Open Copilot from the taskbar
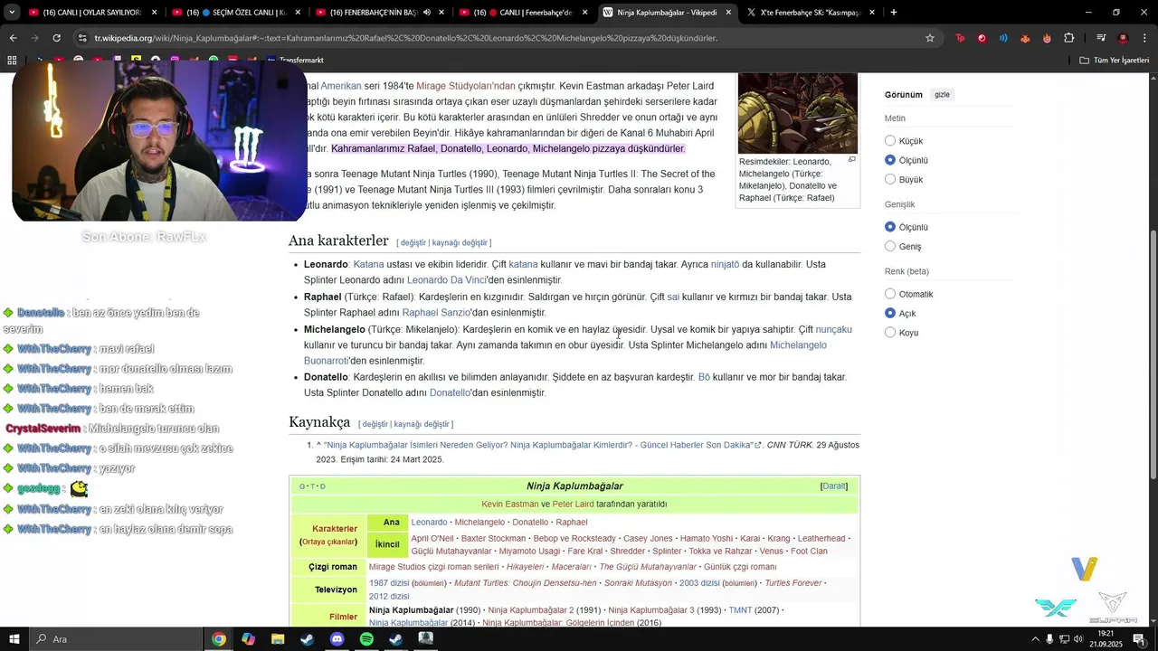Image resolution: width=1158 pixels, height=651 pixels. coord(248,639)
